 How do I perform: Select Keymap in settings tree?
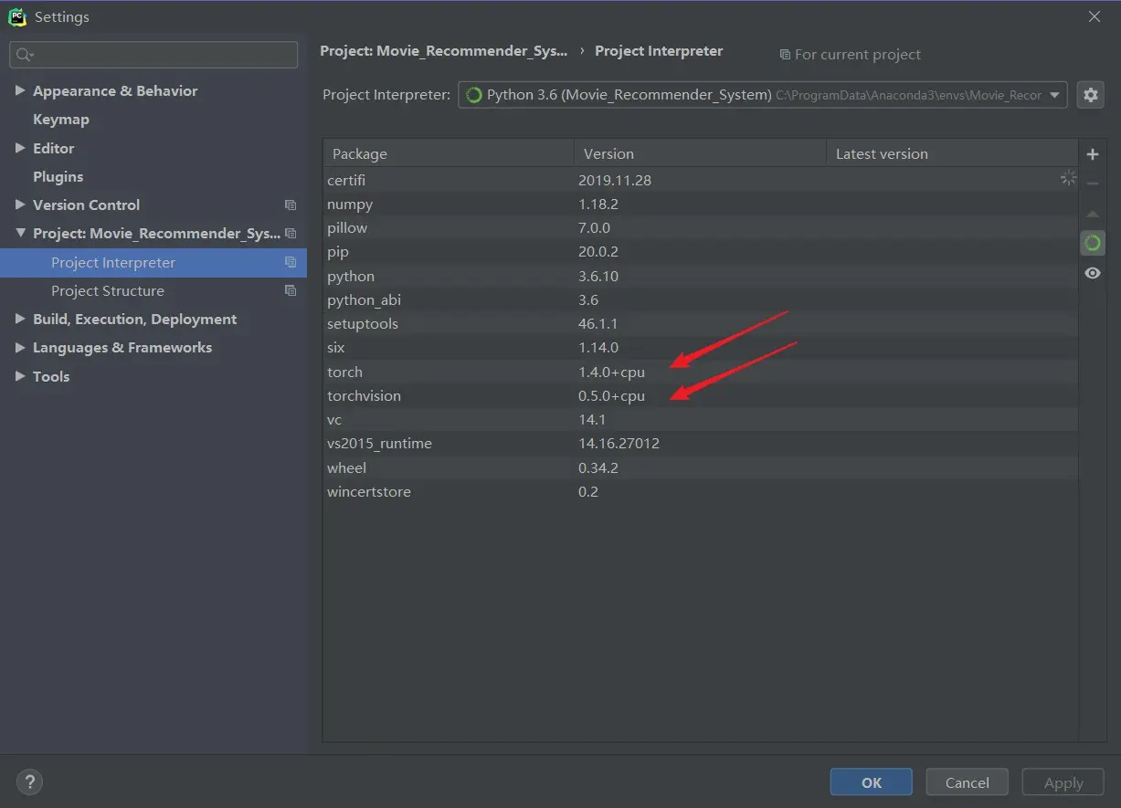click(61, 120)
